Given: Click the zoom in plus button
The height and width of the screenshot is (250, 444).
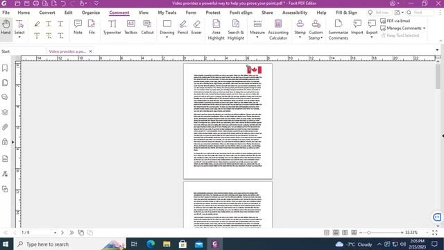Looking at the screenshot, I should (402, 233).
